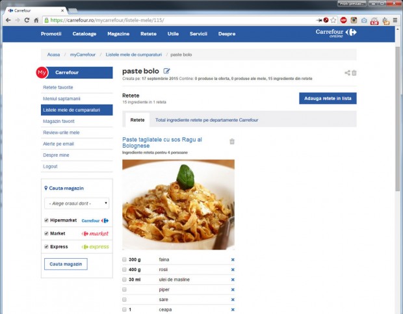Viewport: 403px width, 314px height.
Task: Open the Servicii navigation menu
Action: tap(198, 33)
